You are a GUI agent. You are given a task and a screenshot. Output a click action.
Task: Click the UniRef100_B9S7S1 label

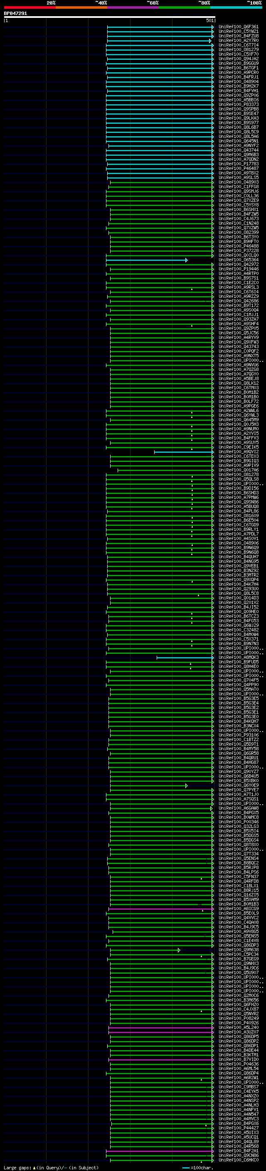coord(238,278)
